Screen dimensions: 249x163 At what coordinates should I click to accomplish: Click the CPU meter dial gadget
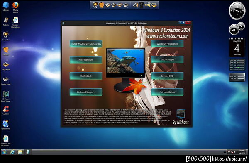tap(237, 28)
